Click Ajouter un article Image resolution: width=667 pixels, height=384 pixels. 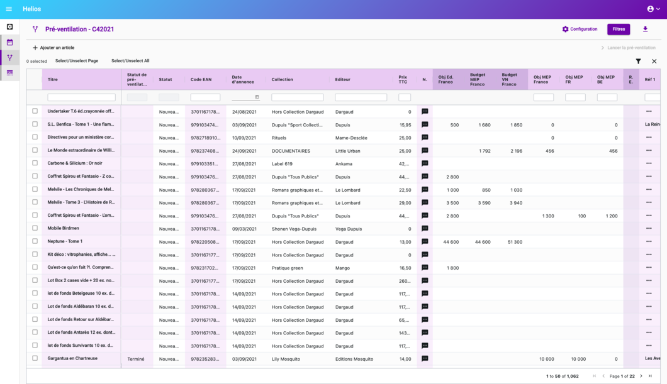53,48
